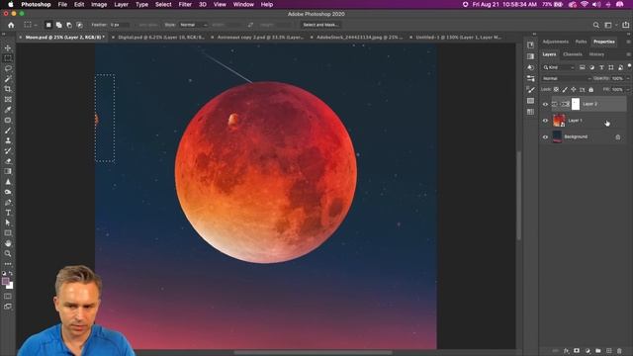Switch to the History tab

[x=596, y=54]
